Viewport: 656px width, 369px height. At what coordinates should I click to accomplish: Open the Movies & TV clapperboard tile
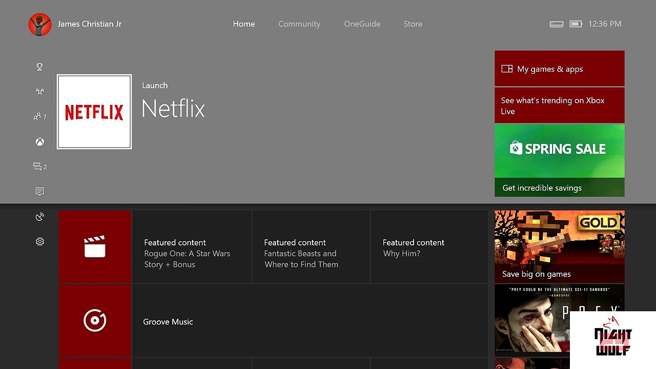click(95, 247)
